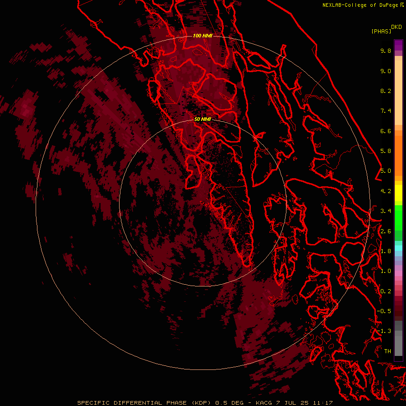
Task: Click the 9.0 value on the color scale
Action: coord(386,71)
